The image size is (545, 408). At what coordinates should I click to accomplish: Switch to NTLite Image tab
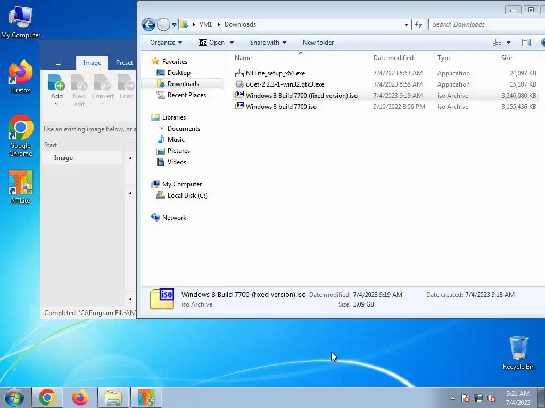[92, 63]
